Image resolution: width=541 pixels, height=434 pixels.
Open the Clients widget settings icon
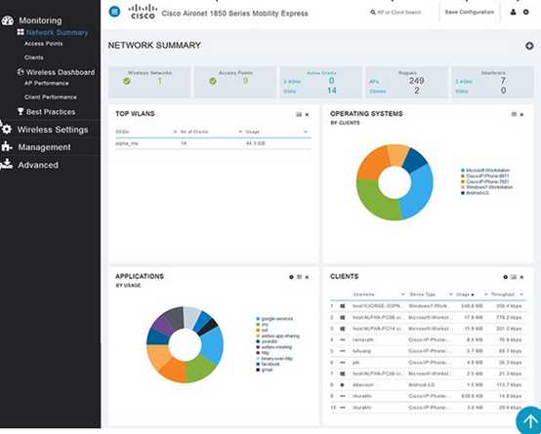click(506, 277)
